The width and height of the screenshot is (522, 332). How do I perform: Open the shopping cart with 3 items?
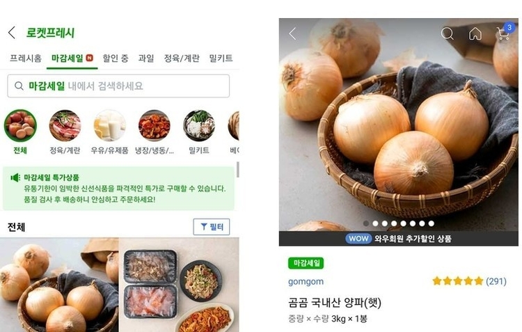(505, 31)
